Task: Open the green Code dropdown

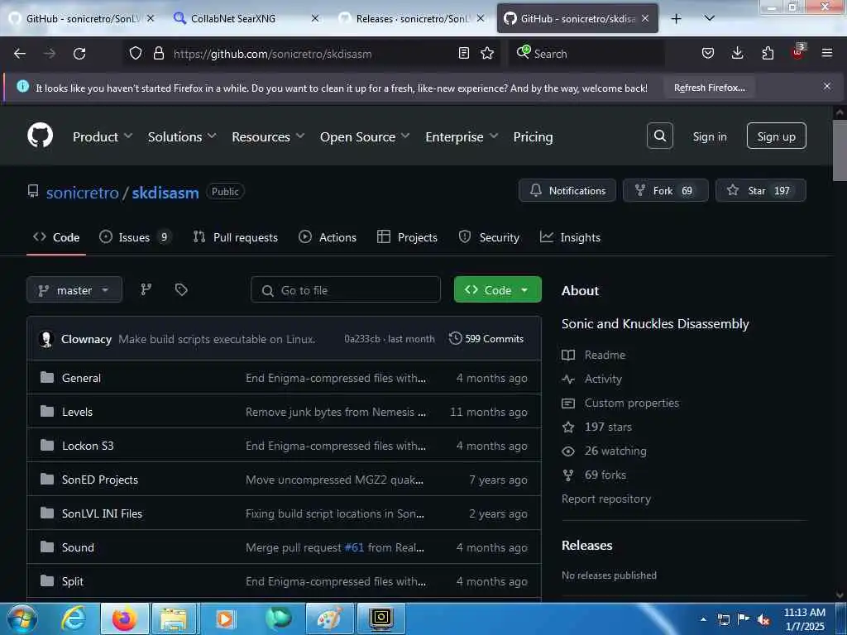Action: 497,289
